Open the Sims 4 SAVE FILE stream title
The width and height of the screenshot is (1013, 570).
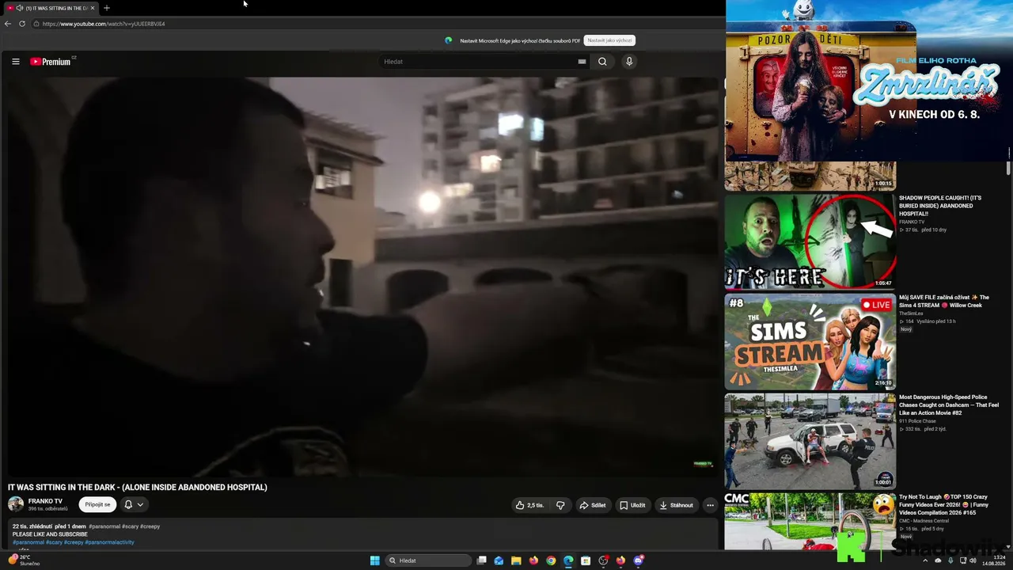pos(944,302)
